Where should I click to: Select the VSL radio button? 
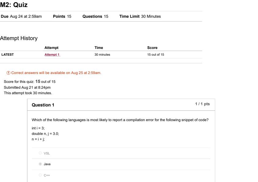[x=40, y=153]
